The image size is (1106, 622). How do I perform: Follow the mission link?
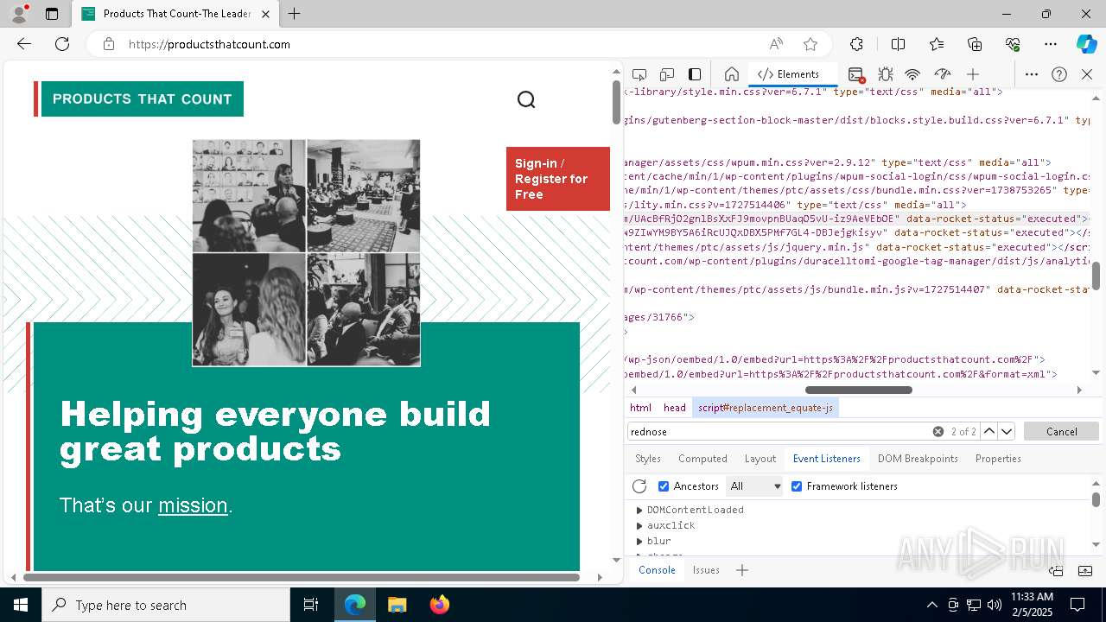coord(193,505)
